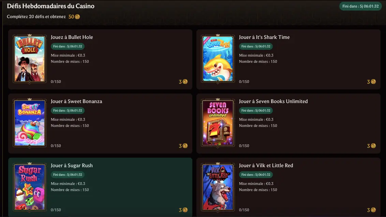Click the 'Jouer à It's Shark Time' title
Screen dimensions: 386x217
[x=264, y=37]
